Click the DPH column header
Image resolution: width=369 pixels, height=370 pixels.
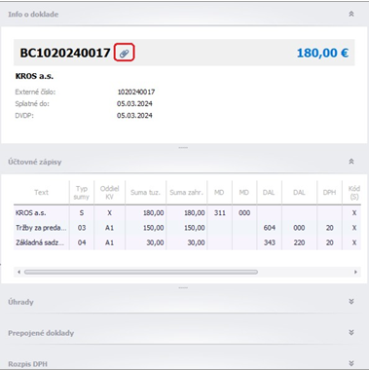[x=329, y=193]
